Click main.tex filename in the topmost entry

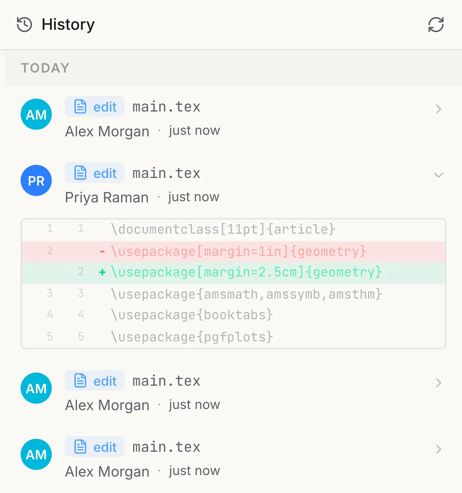point(166,107)
